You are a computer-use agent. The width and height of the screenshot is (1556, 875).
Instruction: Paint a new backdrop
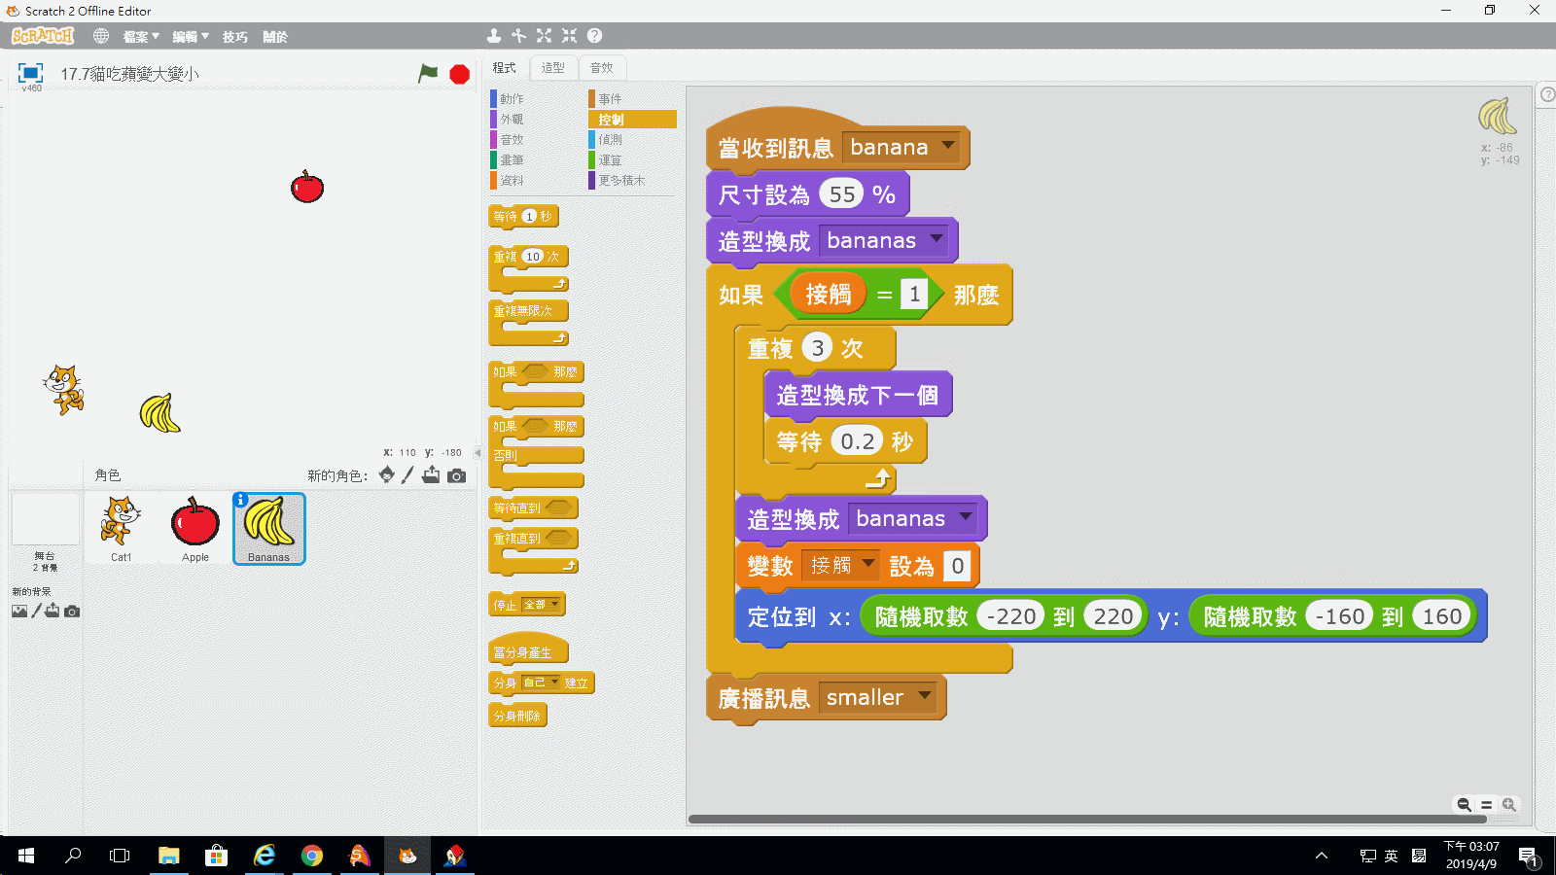click(x=37, y=611)
